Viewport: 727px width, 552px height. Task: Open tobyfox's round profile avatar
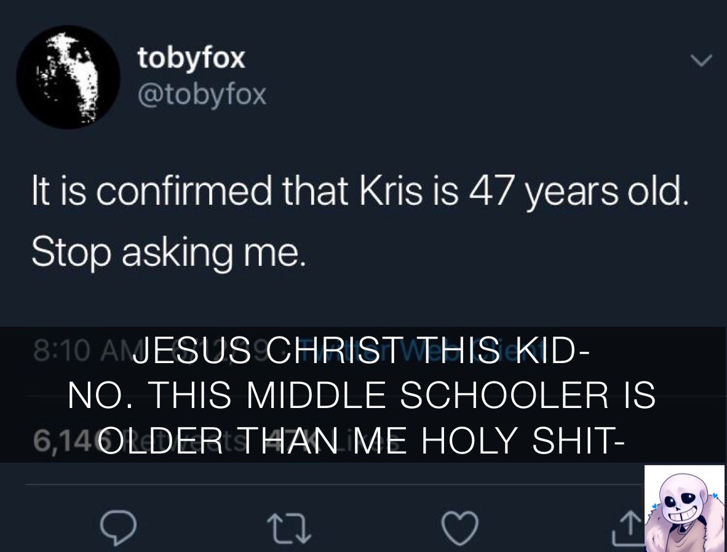point(68,77)
